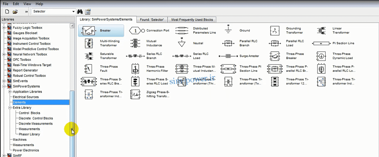
Task: Select Power Electronics tree item
Action: [x=26, y=150]
